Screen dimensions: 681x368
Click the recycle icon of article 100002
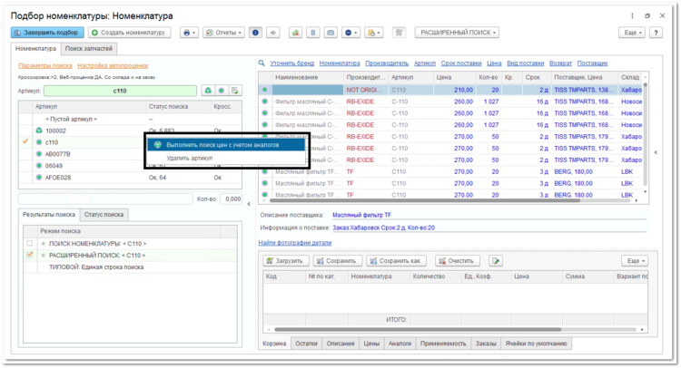[x=39, y=131]
